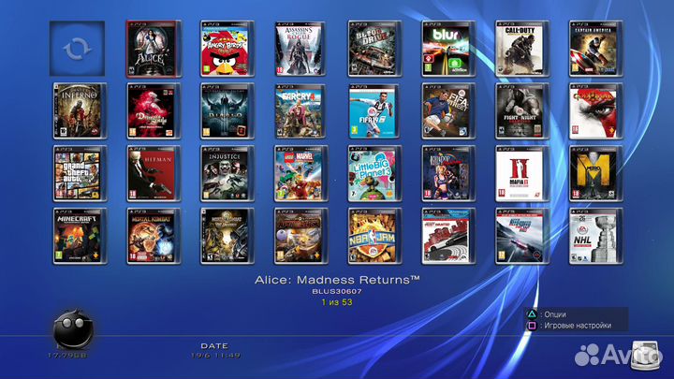The width and height of the screenshot is (674, 379).
Task: Pick LEGO Marvel Super Heroes game
Action: pos(301,173)
